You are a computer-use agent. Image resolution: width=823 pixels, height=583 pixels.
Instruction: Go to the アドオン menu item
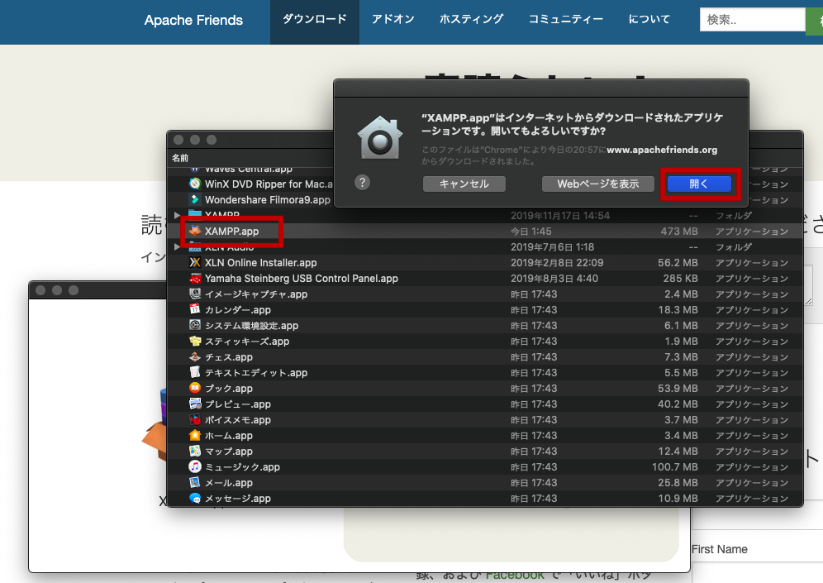393,20
